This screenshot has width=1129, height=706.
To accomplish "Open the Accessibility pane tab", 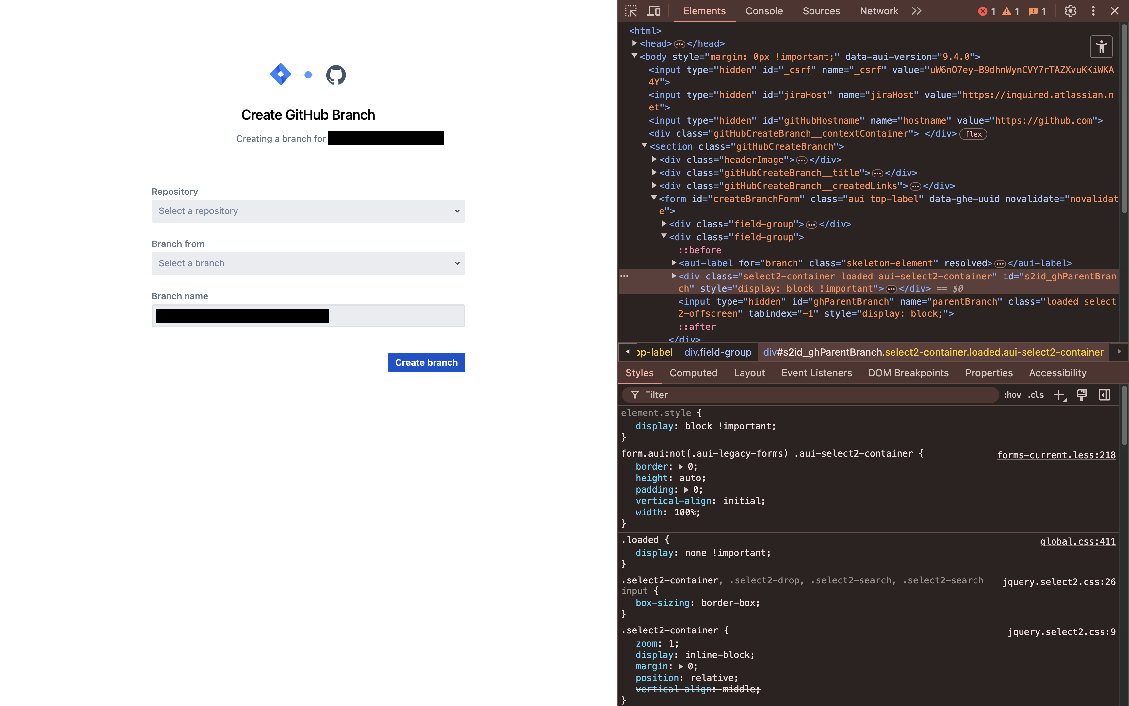I will pos(1057,373).
